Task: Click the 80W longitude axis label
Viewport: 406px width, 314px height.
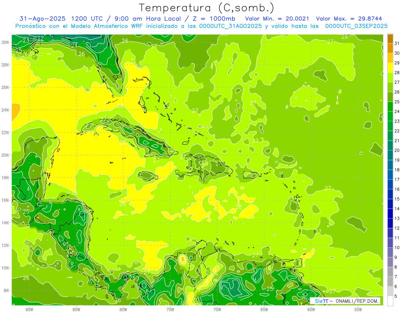Action: (123, 310)
